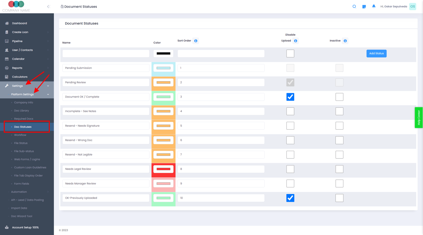Open Doc Library in Platform Settings
Image resolution: width=423 pixels, height=235 pixels.
point(22,111)
